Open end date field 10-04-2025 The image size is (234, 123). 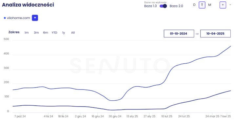point(215,33)
